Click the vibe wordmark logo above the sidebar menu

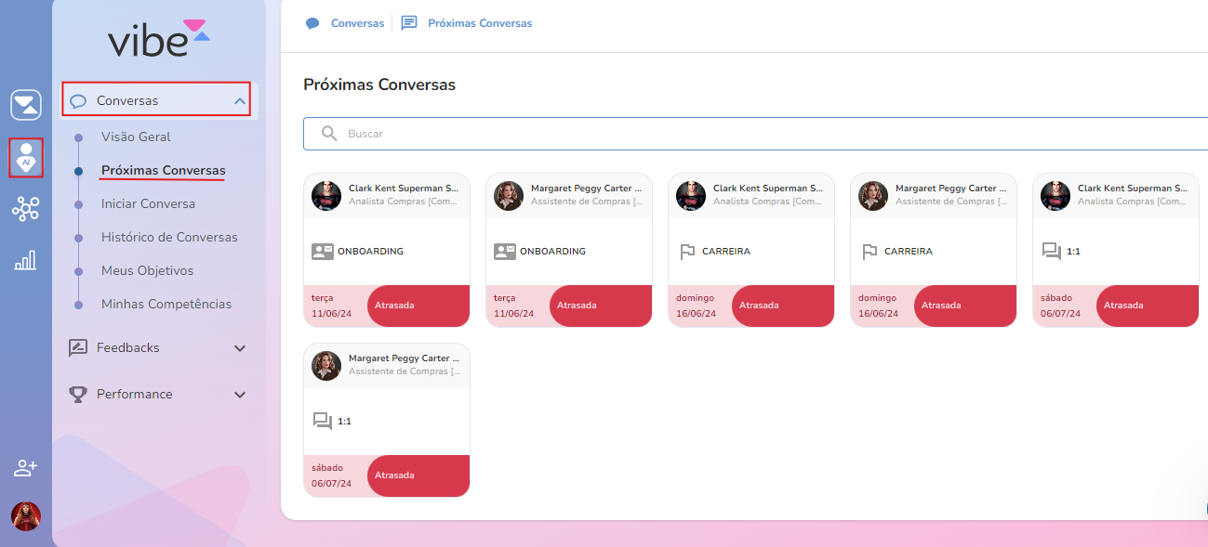159,38
